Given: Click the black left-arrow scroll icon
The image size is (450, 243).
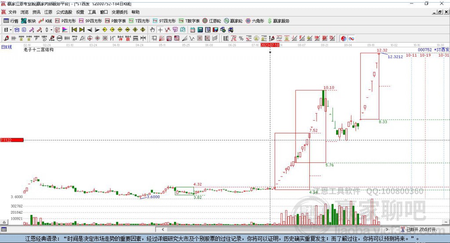Looking at the screenshot, I should point(90,30).
